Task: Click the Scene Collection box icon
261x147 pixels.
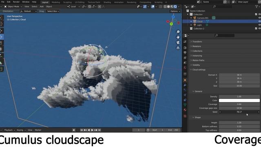Action: [x=188, y=11]
